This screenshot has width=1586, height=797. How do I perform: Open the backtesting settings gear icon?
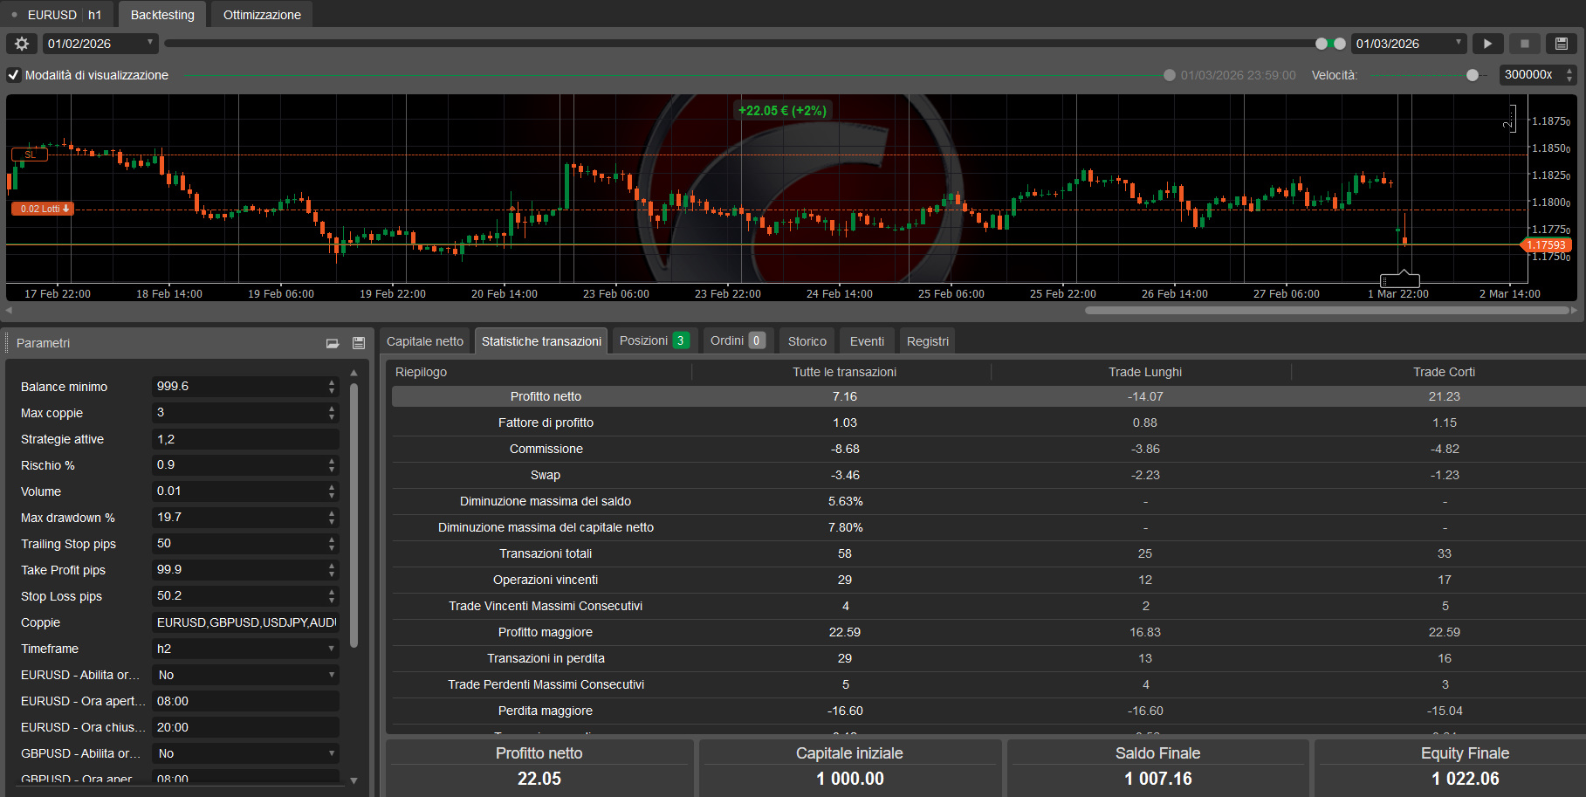point(21,43)
